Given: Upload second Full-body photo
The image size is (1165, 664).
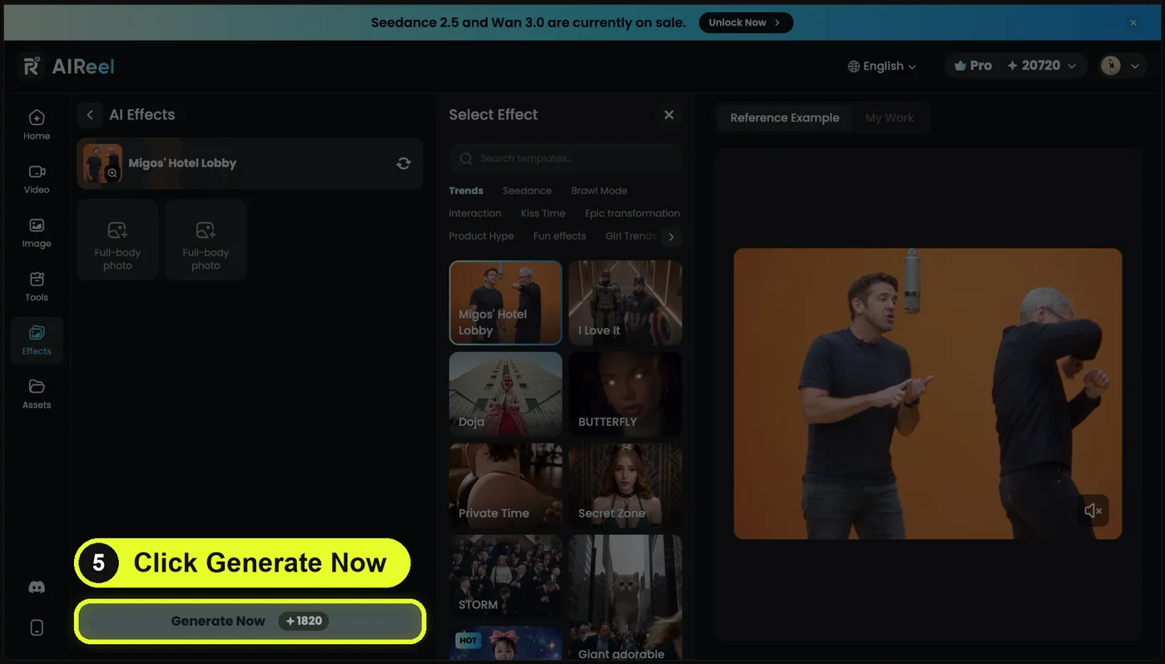Looking at the screenshot, I should (206, 240).
